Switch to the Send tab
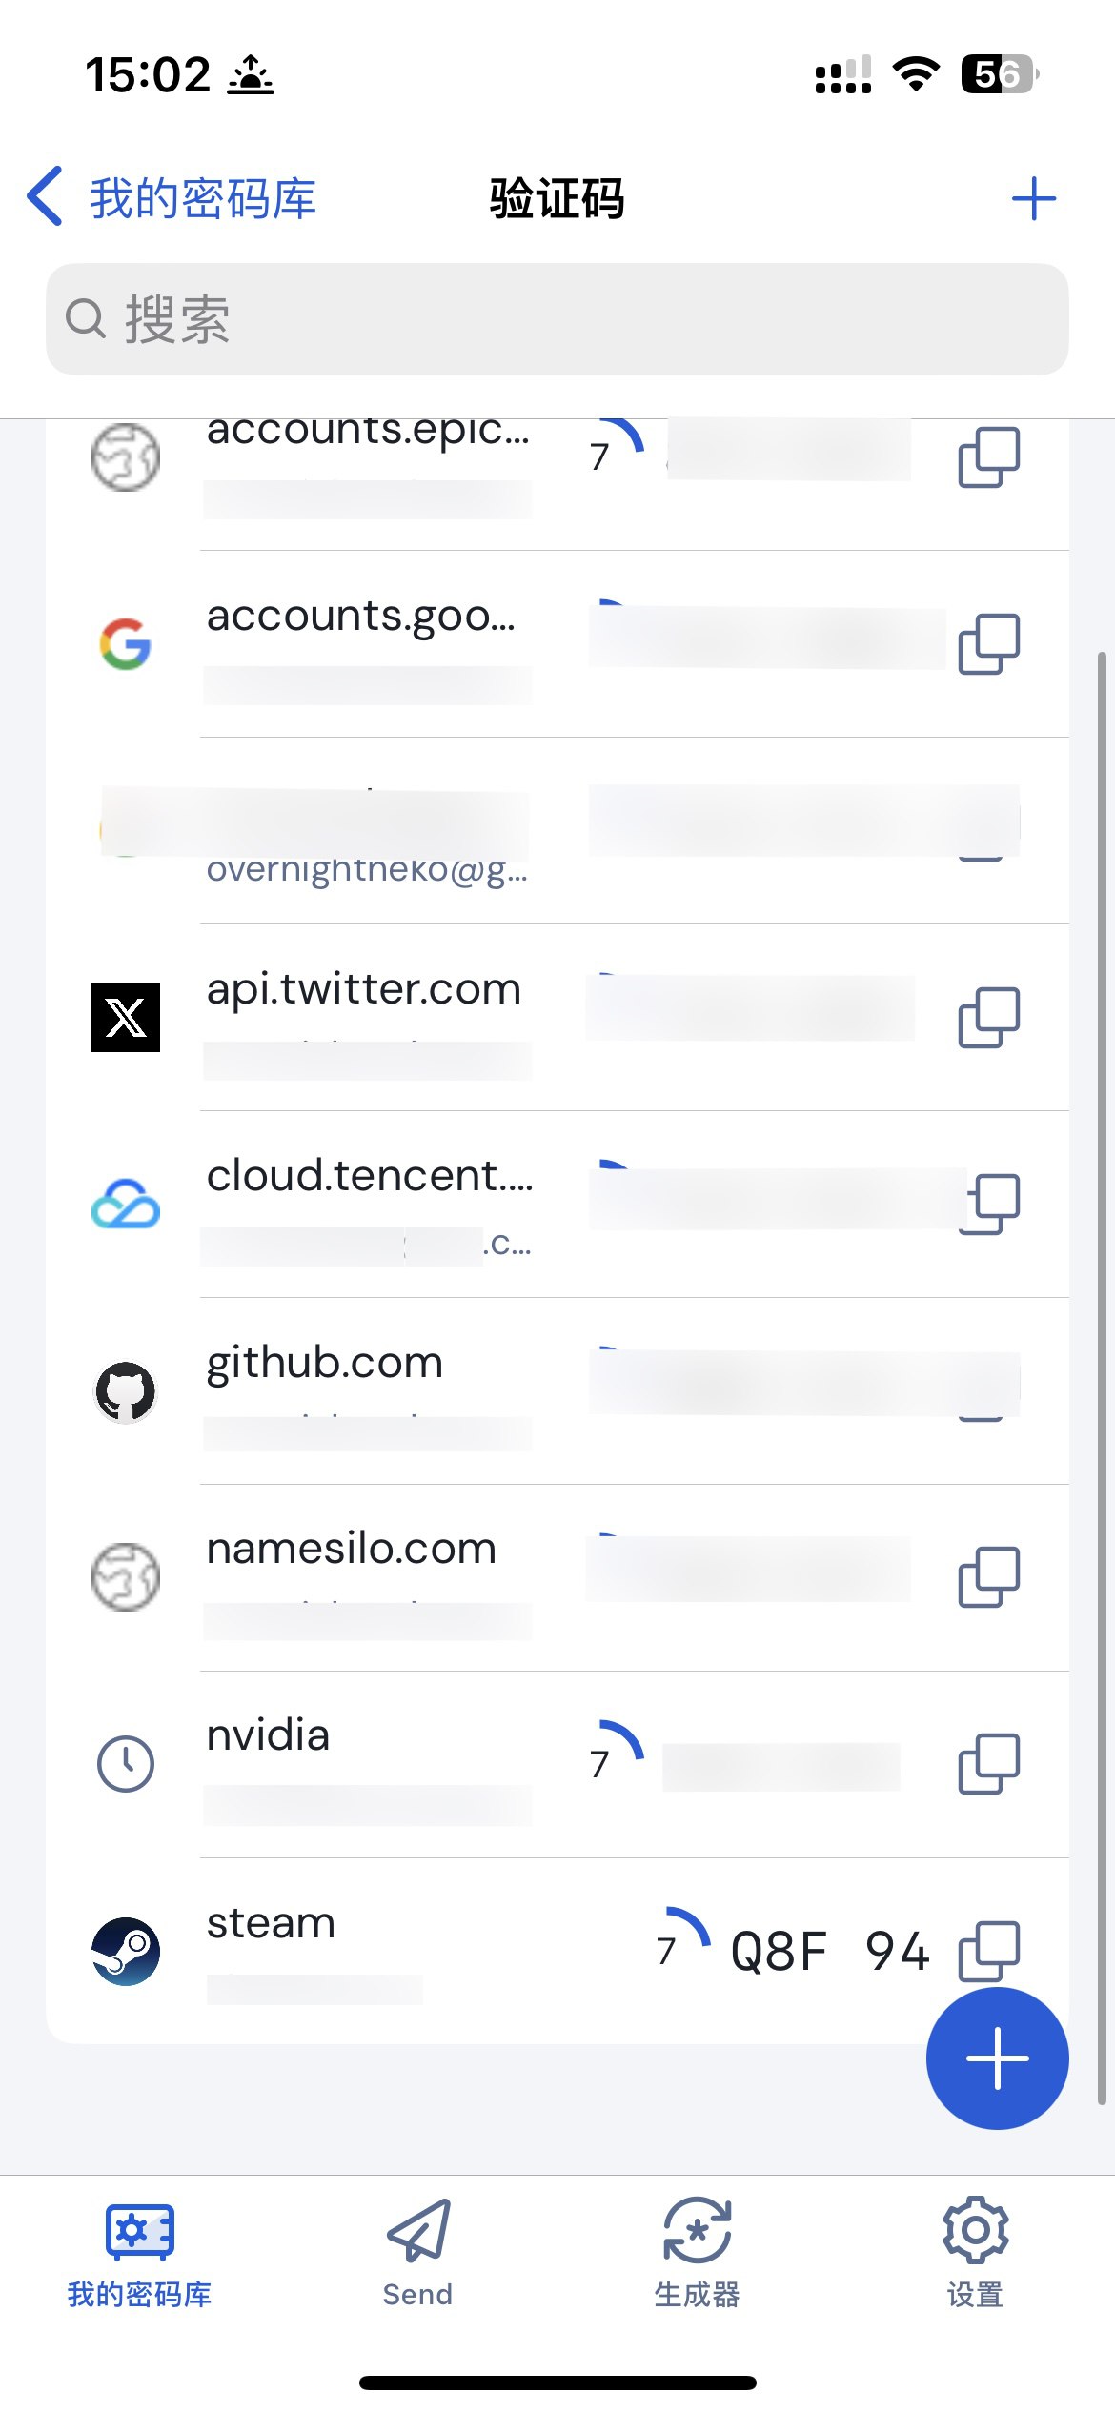The height and width of the screenshot is (2413, 1115). pos(417,2251)
